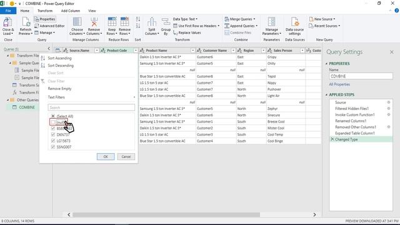Image resolution: width=400 pixels, height=225 pixels.
Task: Click the Refresh Preview icon
Action: click(x=26, y=22)
